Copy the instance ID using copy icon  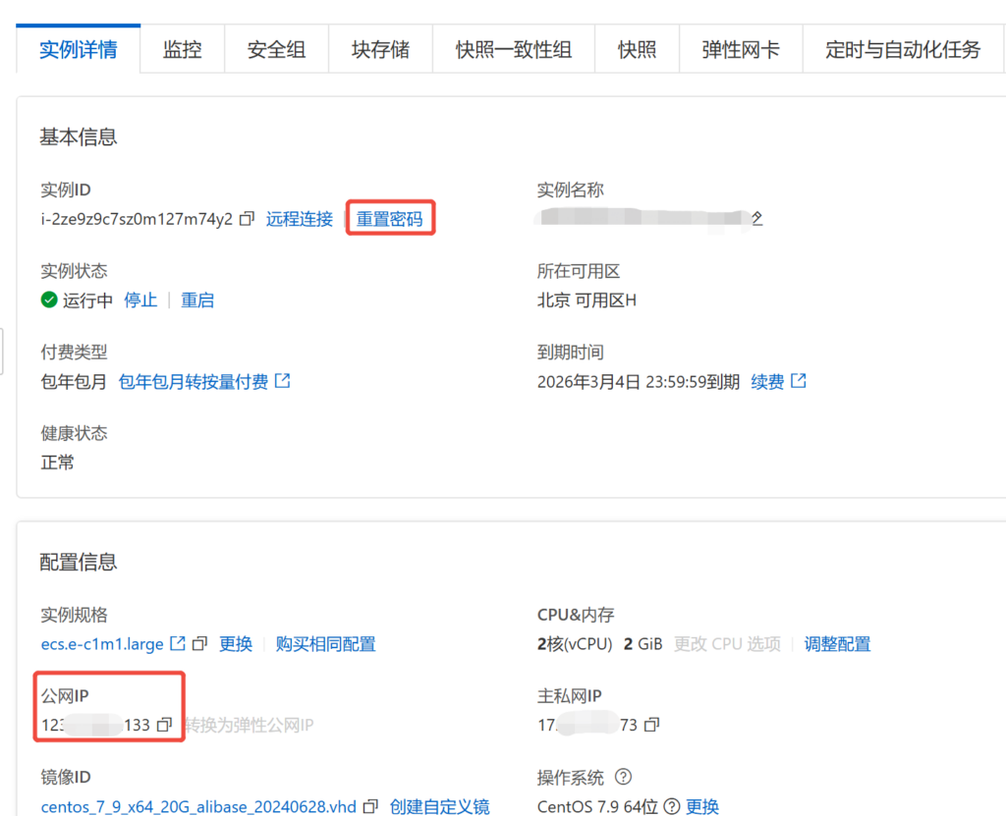point(248,219)
